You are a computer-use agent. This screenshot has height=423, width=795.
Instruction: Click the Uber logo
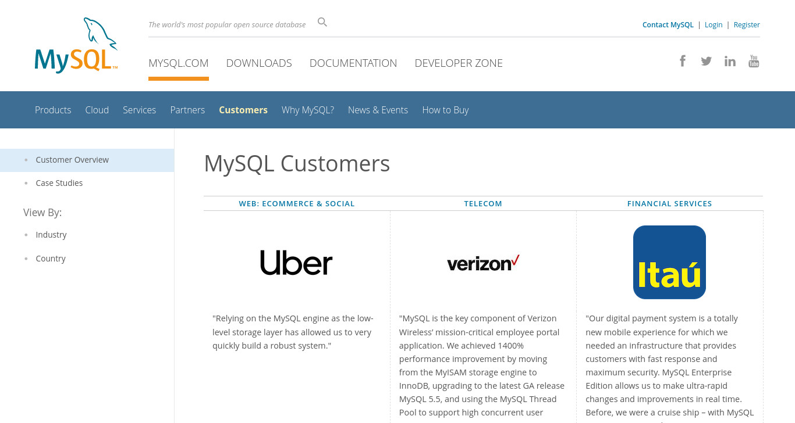coord(296,263)
